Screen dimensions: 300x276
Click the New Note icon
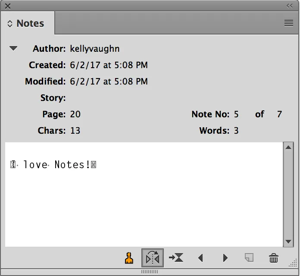pos(249,258)
